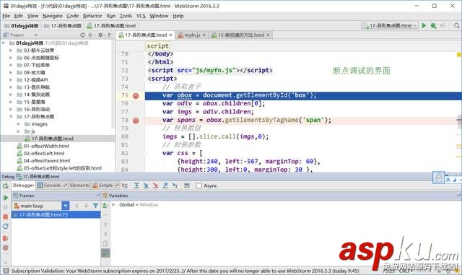462x275 pixels.
Task: Click the scroll-from-source target icon in Project panel
Action: 82,35
